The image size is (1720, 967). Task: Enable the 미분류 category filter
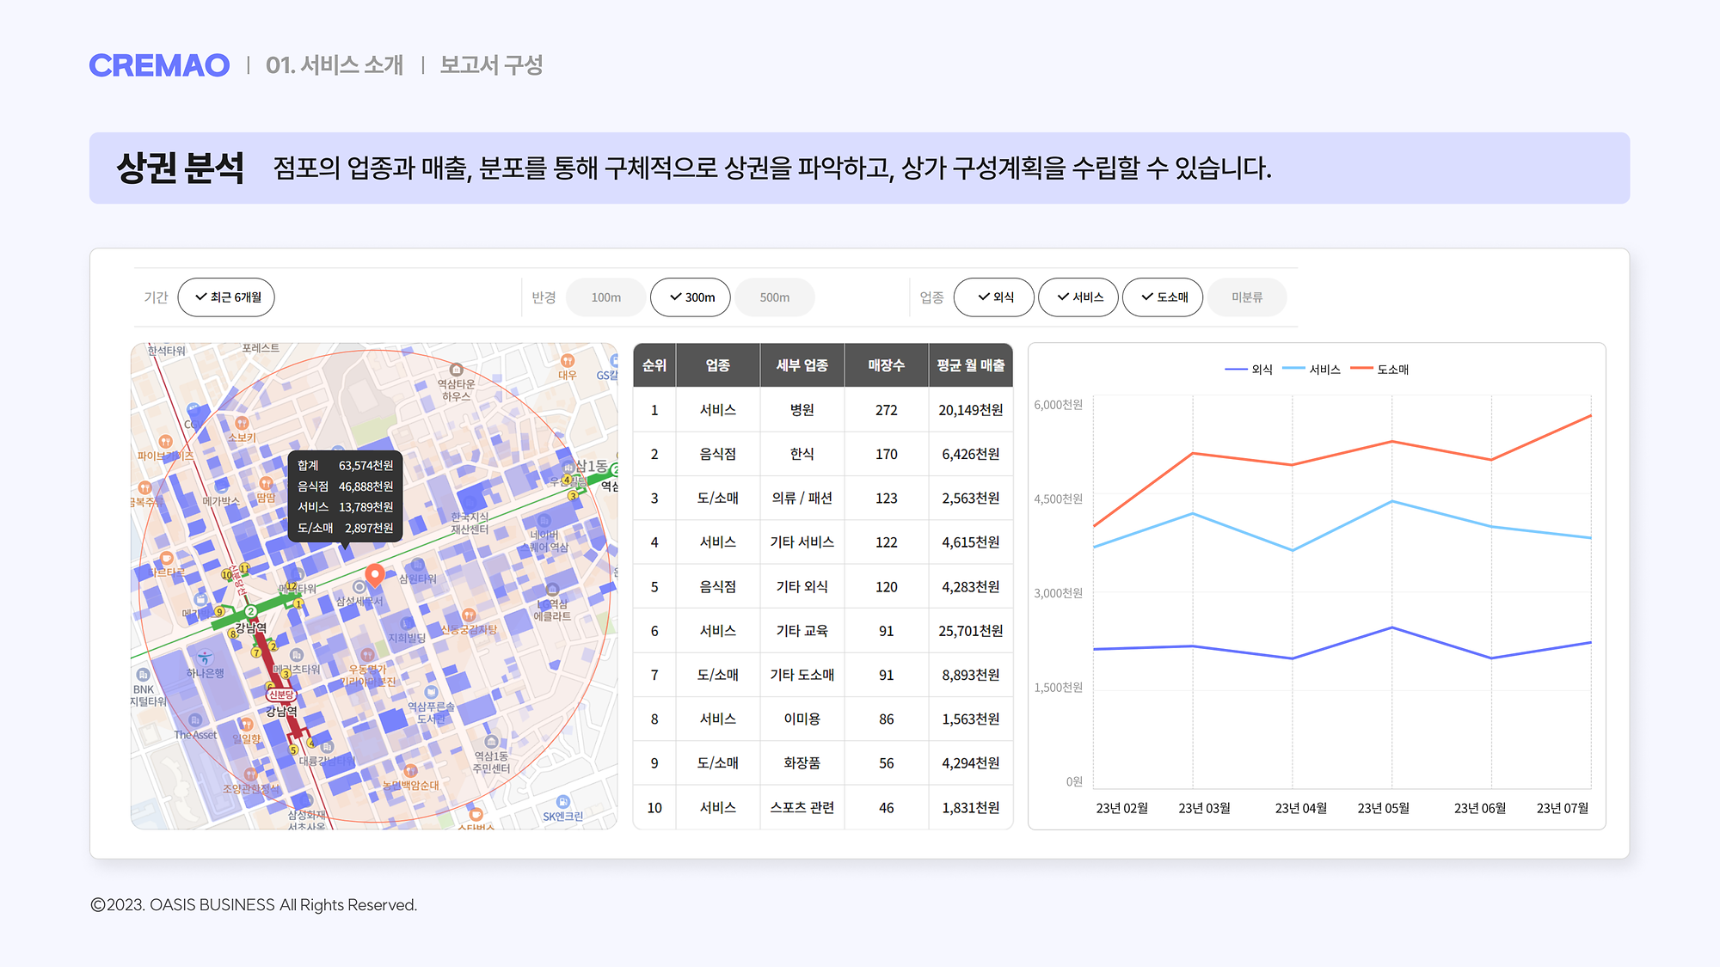1246,297
